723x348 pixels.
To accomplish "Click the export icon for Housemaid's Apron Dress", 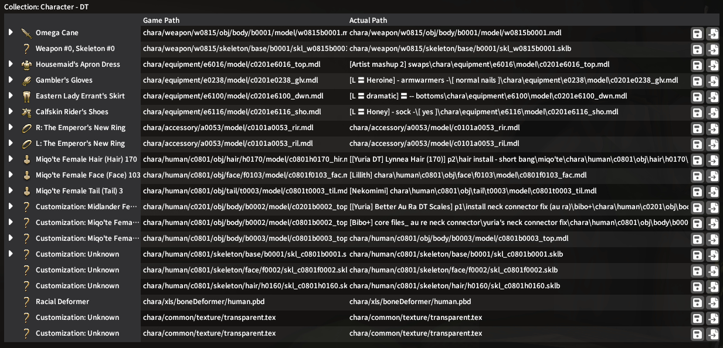I will 713,65.
